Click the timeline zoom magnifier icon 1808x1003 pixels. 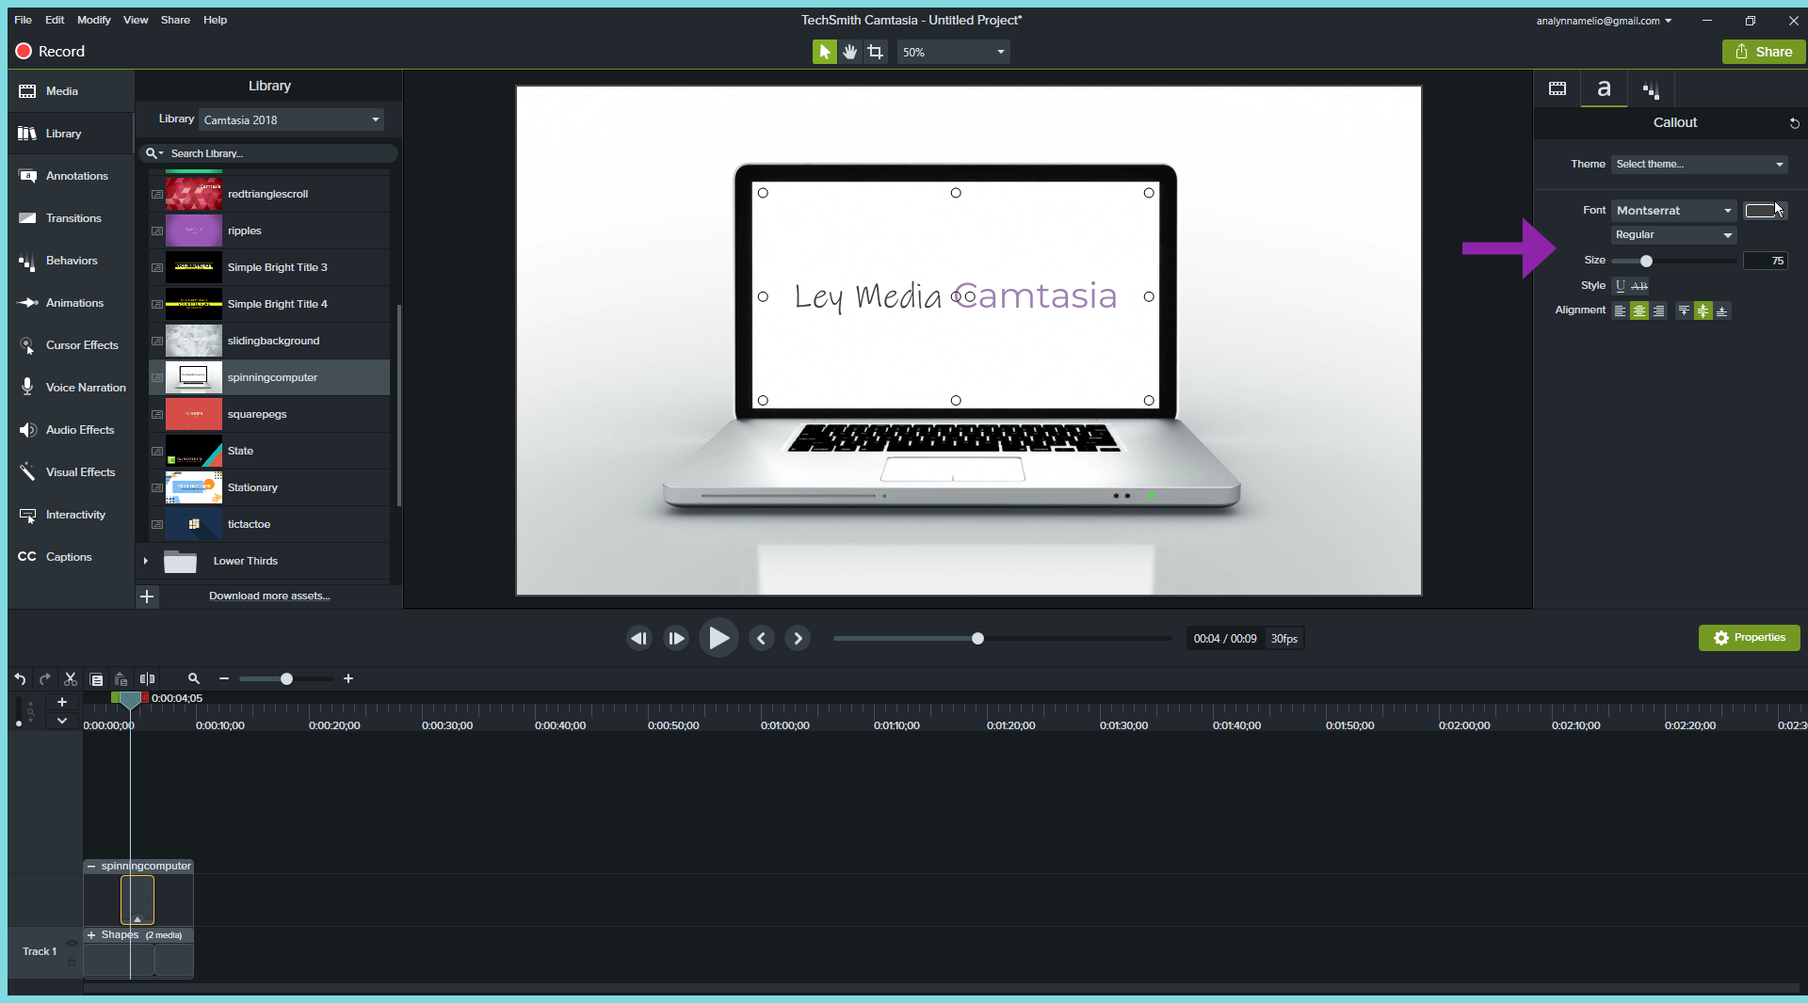(x=194, y=678)
